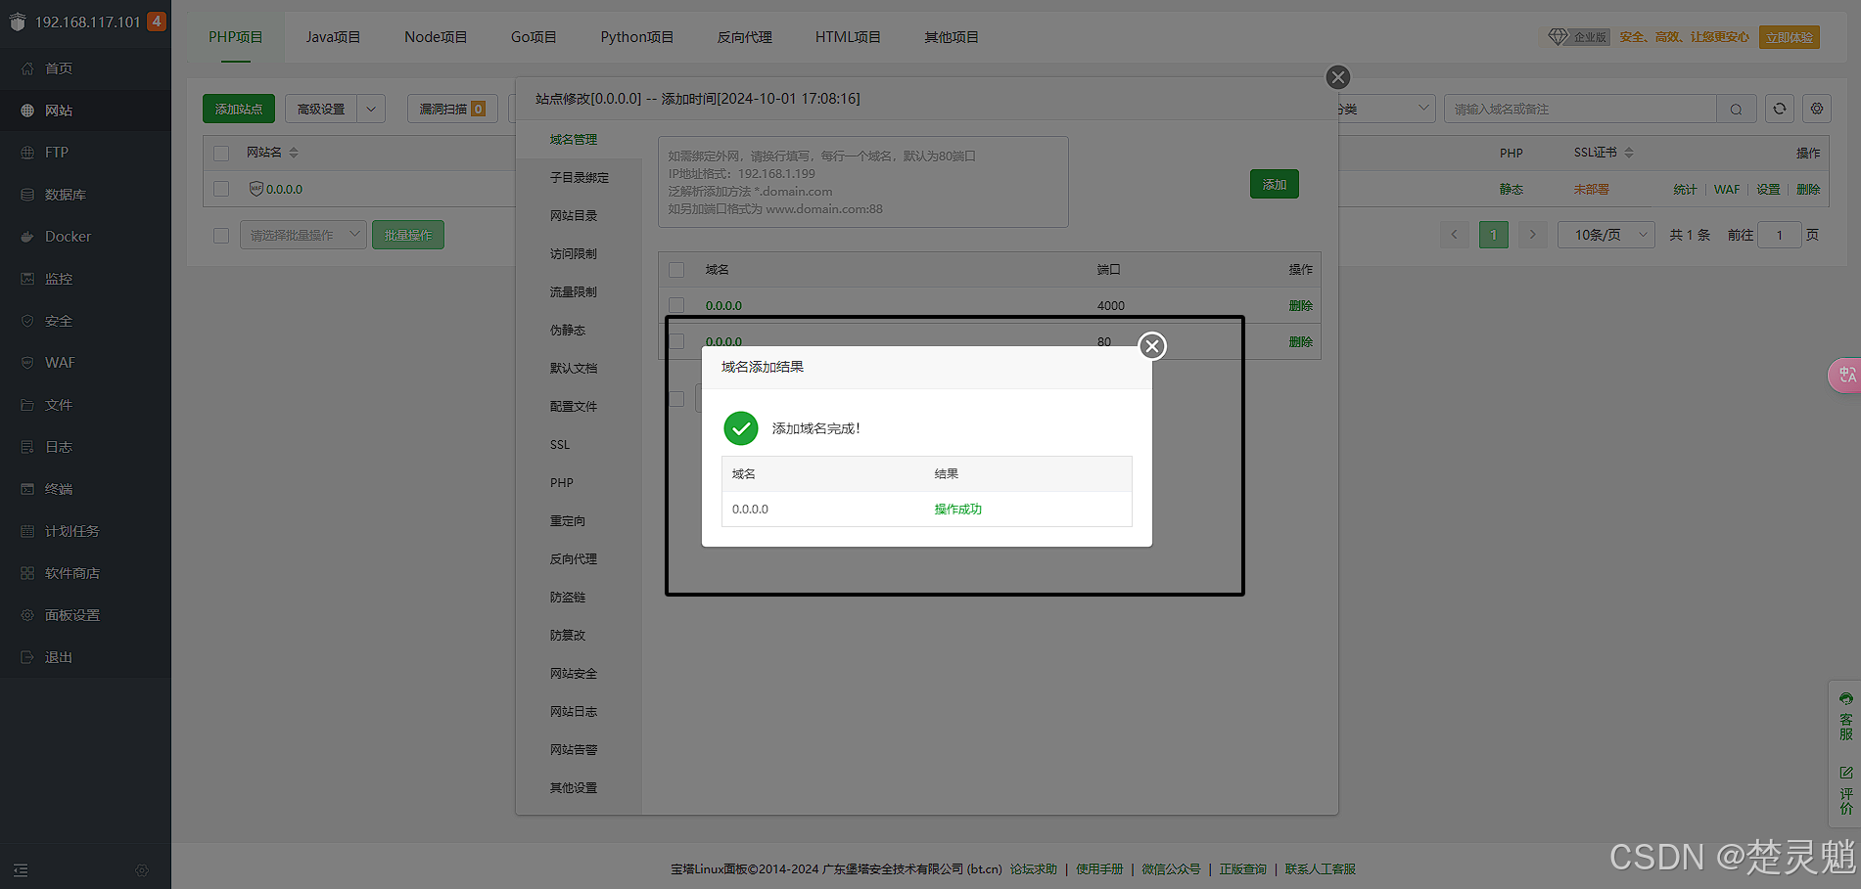Sort by SSL证书 column arrows
This screenshot has height=889, width=1861.
click(x=1629, y=153)
